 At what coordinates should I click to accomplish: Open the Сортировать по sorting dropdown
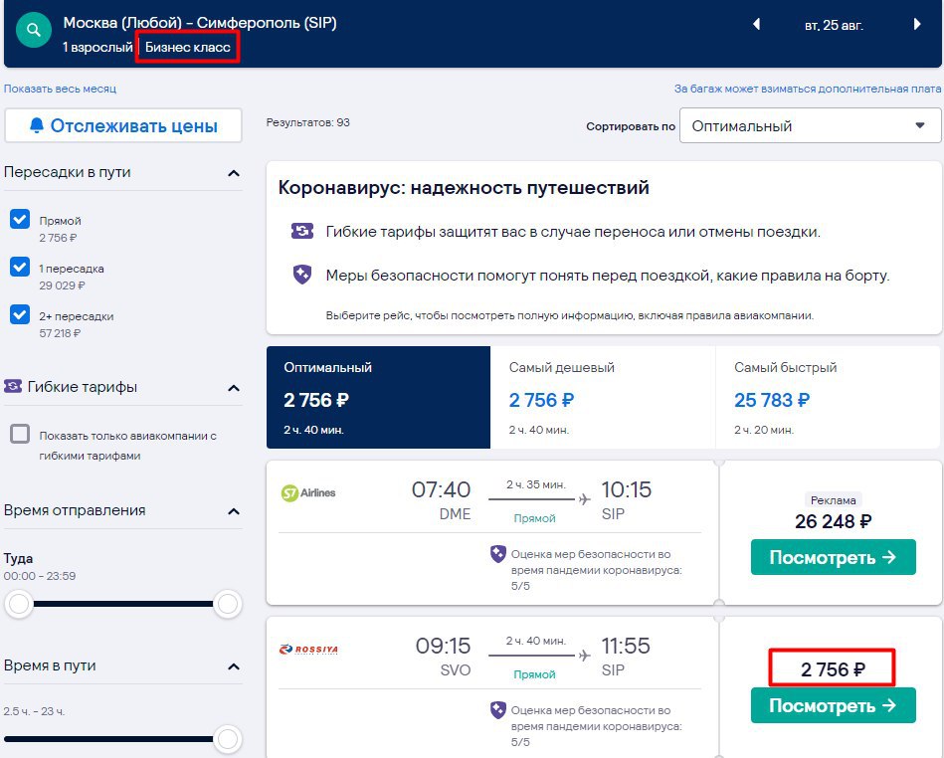810,126
